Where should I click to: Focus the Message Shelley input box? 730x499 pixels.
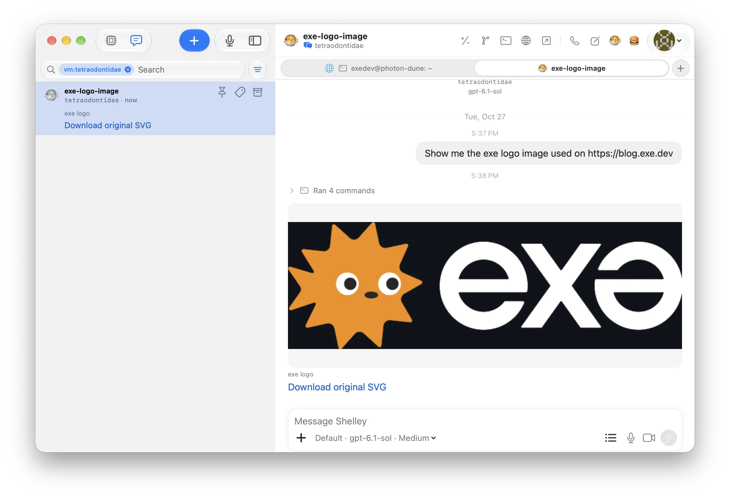pyautogui.click(x=485, y=421)
